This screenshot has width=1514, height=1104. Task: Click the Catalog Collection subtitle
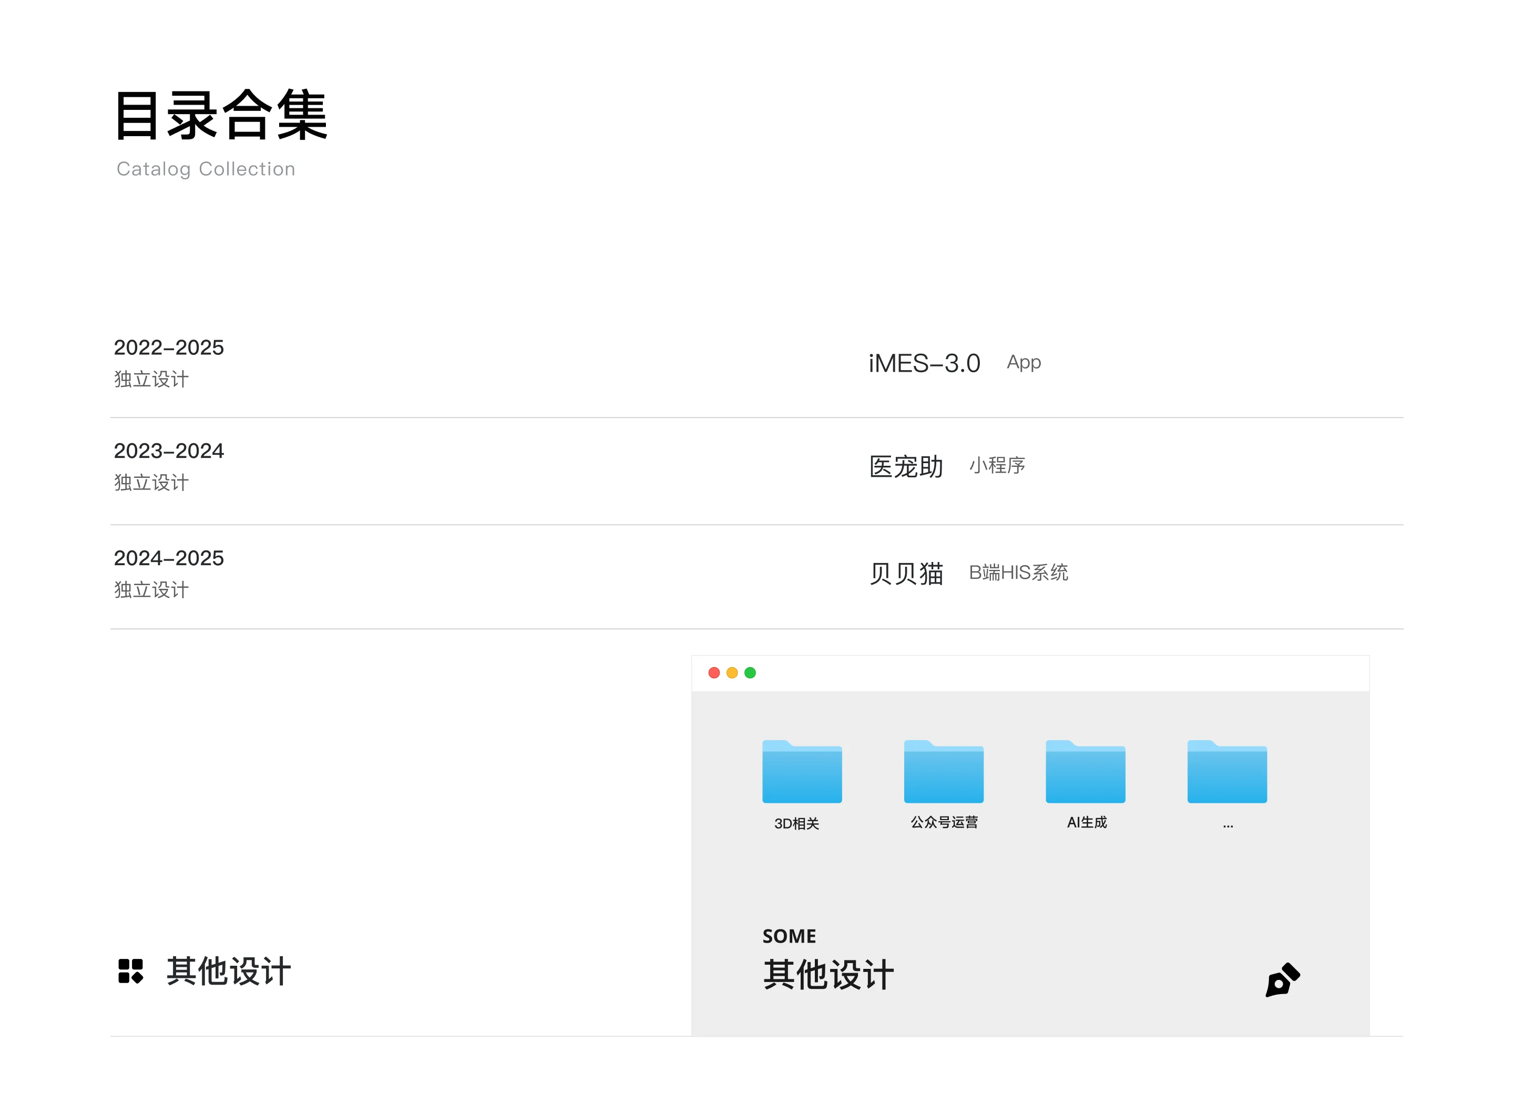206,169
